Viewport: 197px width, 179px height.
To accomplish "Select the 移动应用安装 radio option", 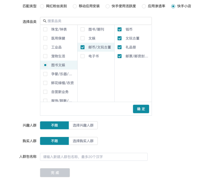I will tap(75, 6).
